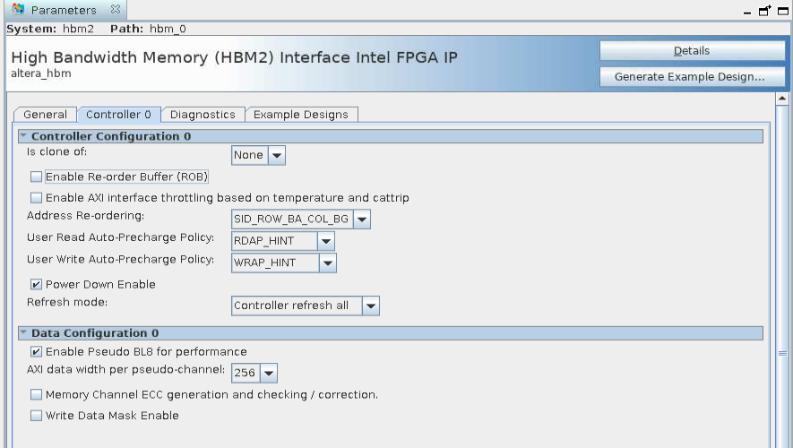
Task: Disable Pseudo BL8 for performance checkbox
Action: (x=37, y=352)
